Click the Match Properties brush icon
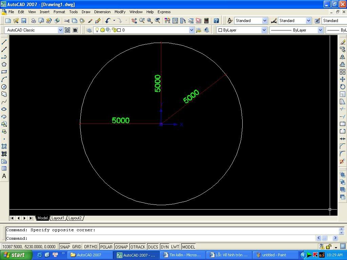This screenshot has width=347, height=260. [x=90, y=21]
